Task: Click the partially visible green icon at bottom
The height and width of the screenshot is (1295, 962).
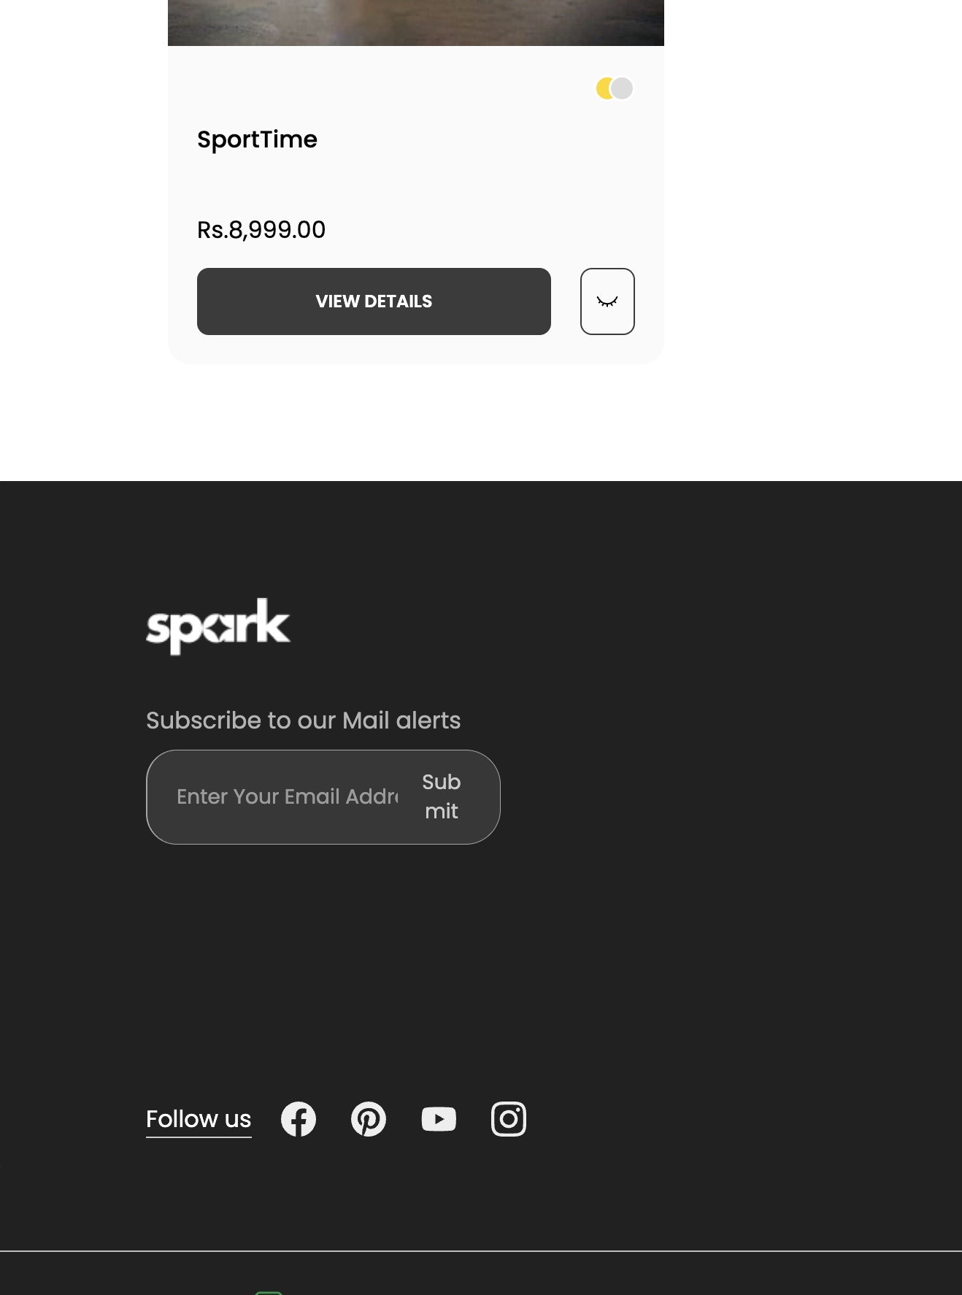Action: [269, 1292]
